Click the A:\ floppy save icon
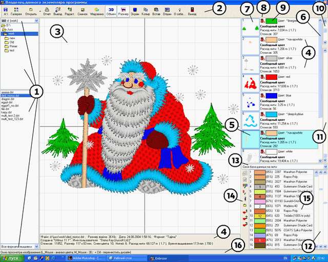Image resolution: width=328 pixels, height=262 pixels. [6, 11]
